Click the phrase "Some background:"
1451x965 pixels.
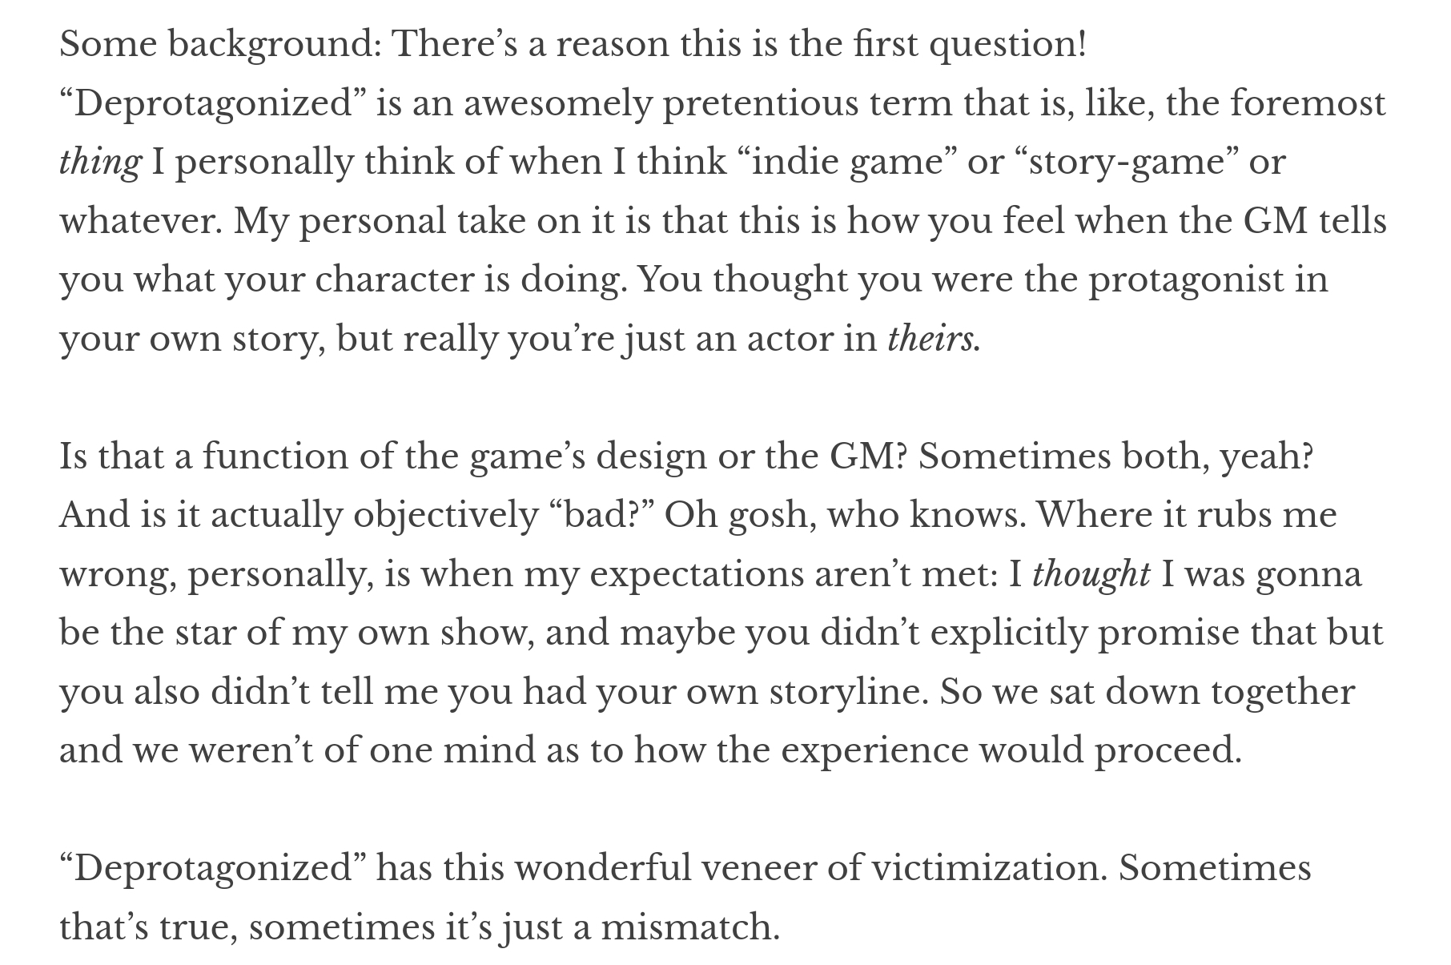pyautogui.click(x=220, y=44)
